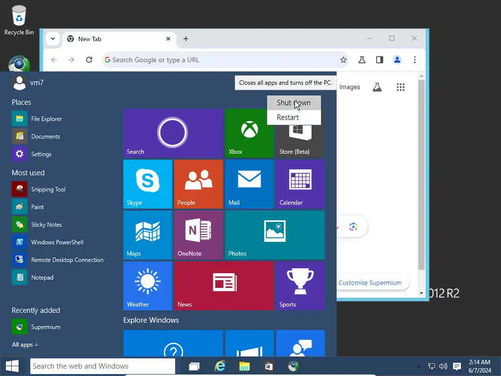Open File Explorer from taskbar
The image size is (501, 376).
click(245, 366)
